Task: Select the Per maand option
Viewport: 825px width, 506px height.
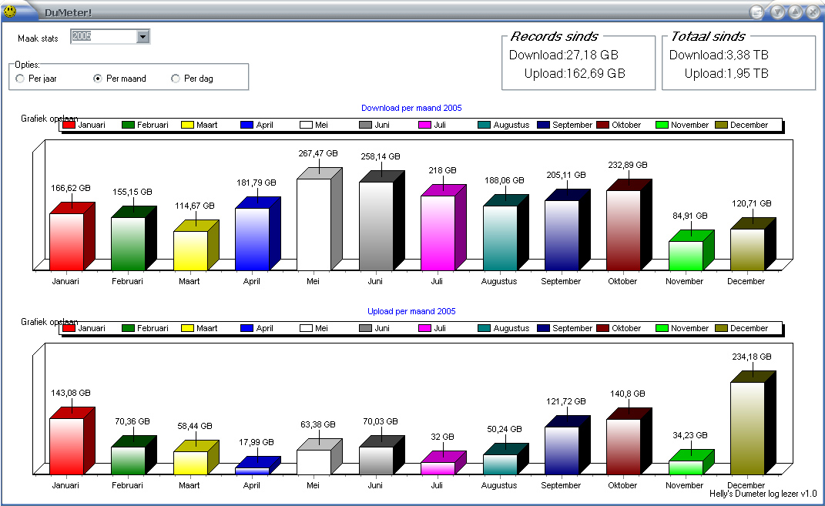Action: 119,79
